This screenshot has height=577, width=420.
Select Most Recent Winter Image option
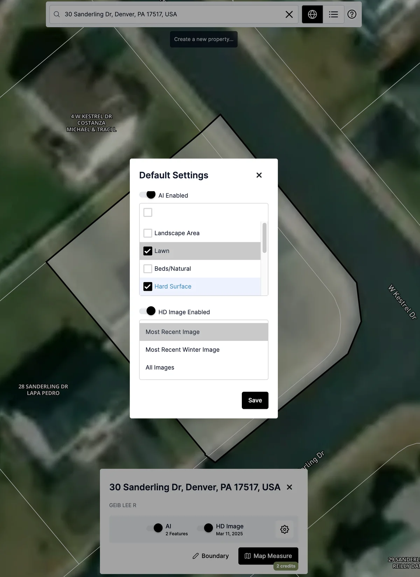[204, 350]
